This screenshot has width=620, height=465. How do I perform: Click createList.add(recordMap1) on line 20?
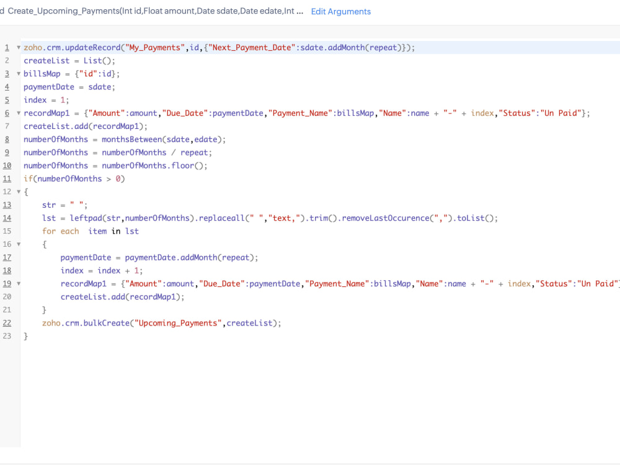click(x=122, y=296)
